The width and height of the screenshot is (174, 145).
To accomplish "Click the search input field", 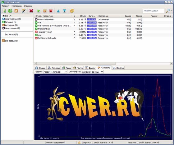I will [154, 11].
